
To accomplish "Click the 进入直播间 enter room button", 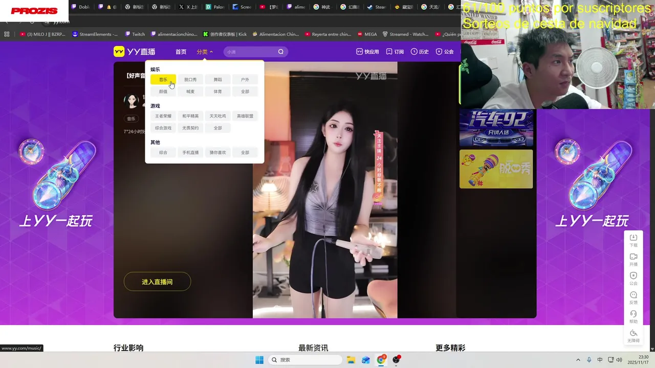I will click(x=157, y=282).
